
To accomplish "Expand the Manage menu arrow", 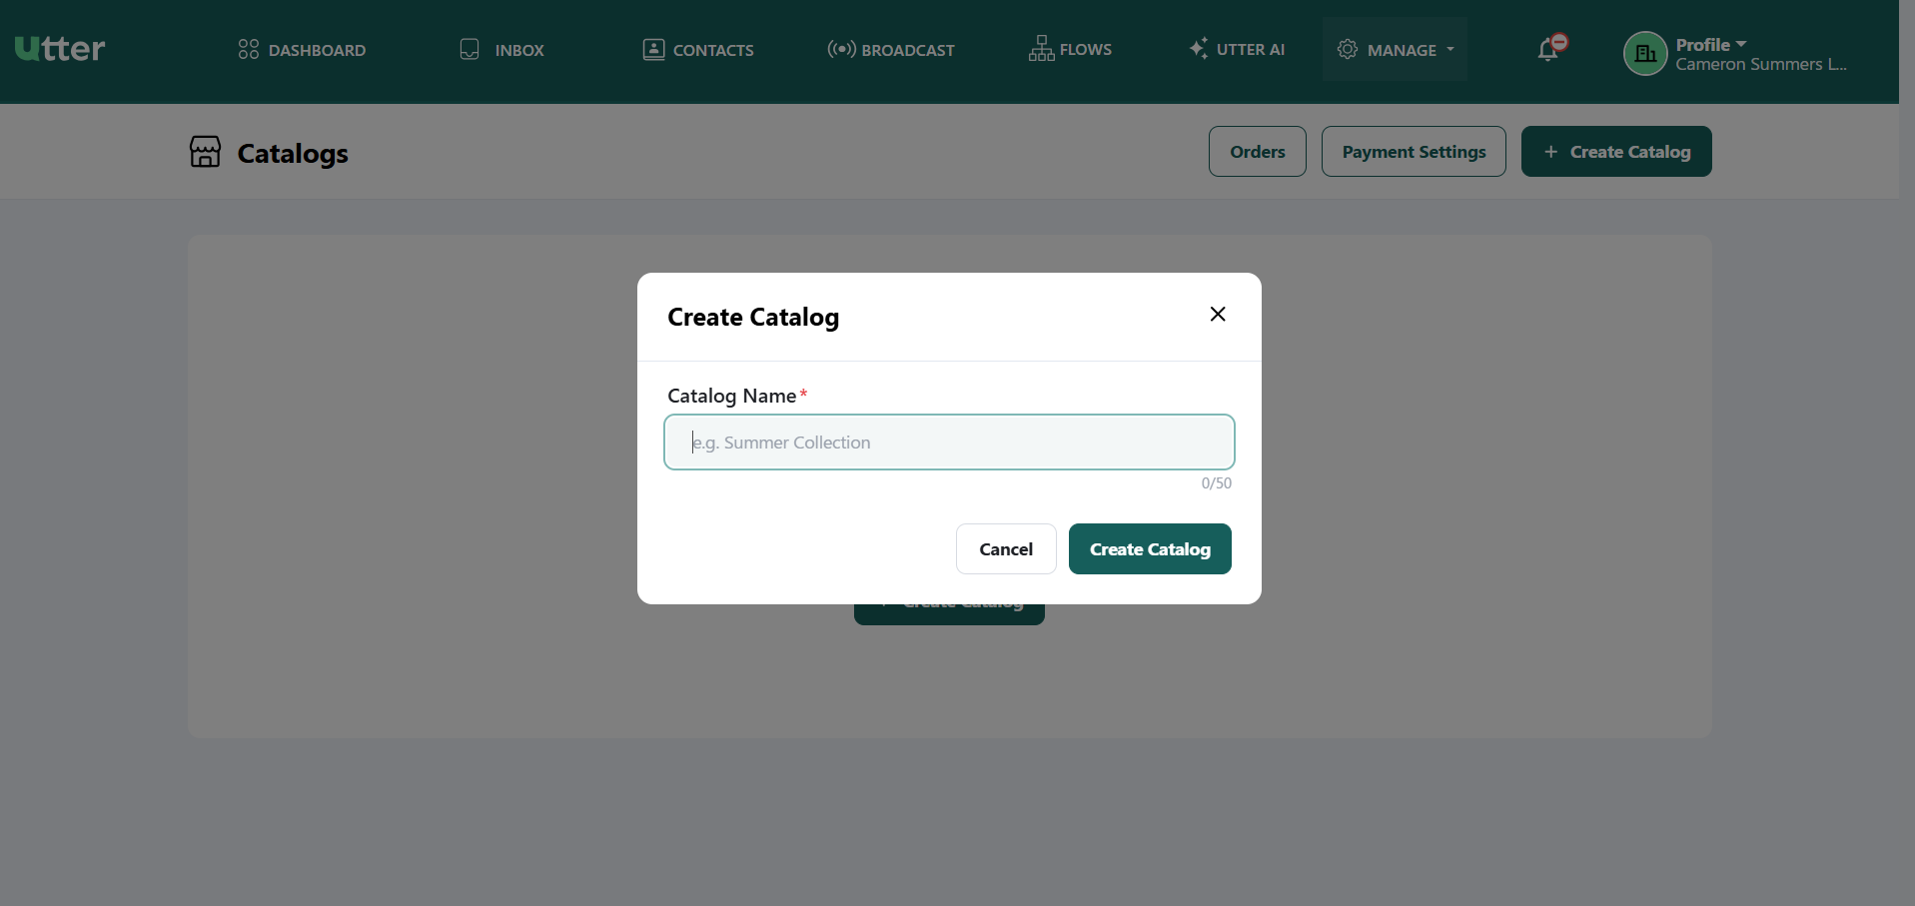I will (1450, 49).
